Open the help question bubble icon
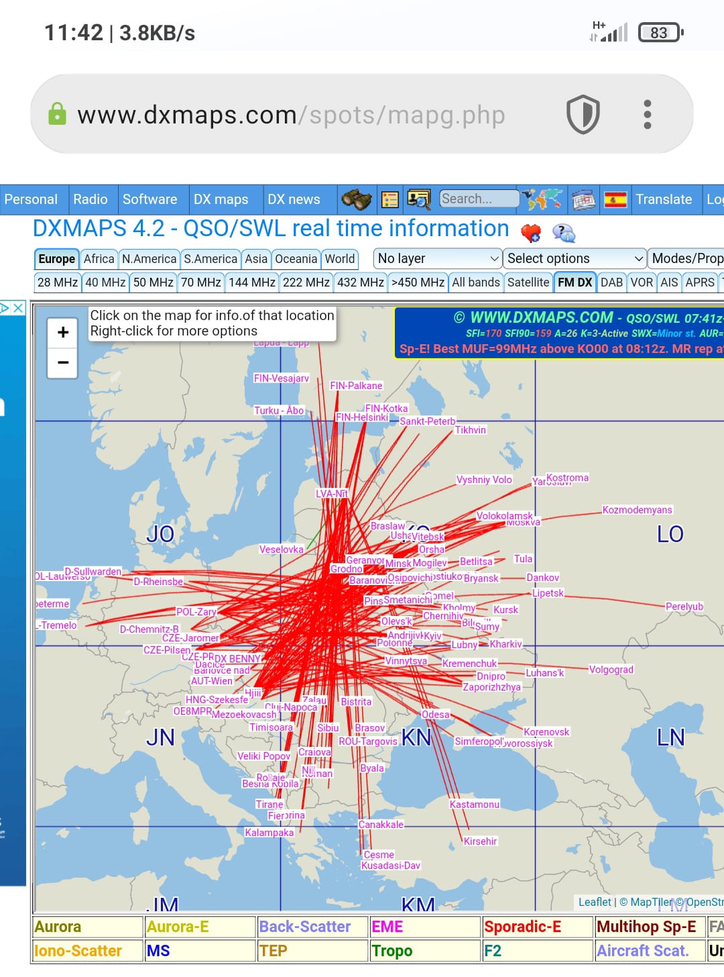Image resolution: width=724 pixels, height=977 pixels. [x=564, y=233]
